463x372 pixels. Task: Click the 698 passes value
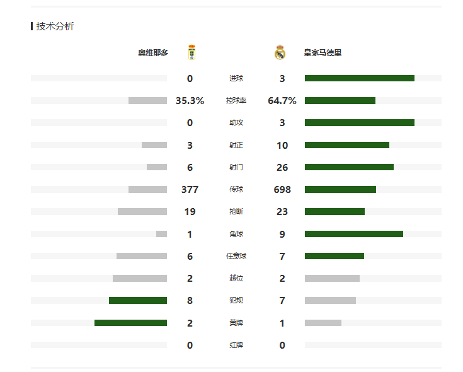point(282,189)
